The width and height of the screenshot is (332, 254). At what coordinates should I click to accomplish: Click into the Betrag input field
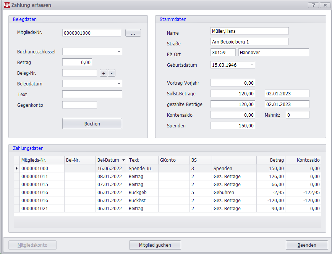[77, 62]
